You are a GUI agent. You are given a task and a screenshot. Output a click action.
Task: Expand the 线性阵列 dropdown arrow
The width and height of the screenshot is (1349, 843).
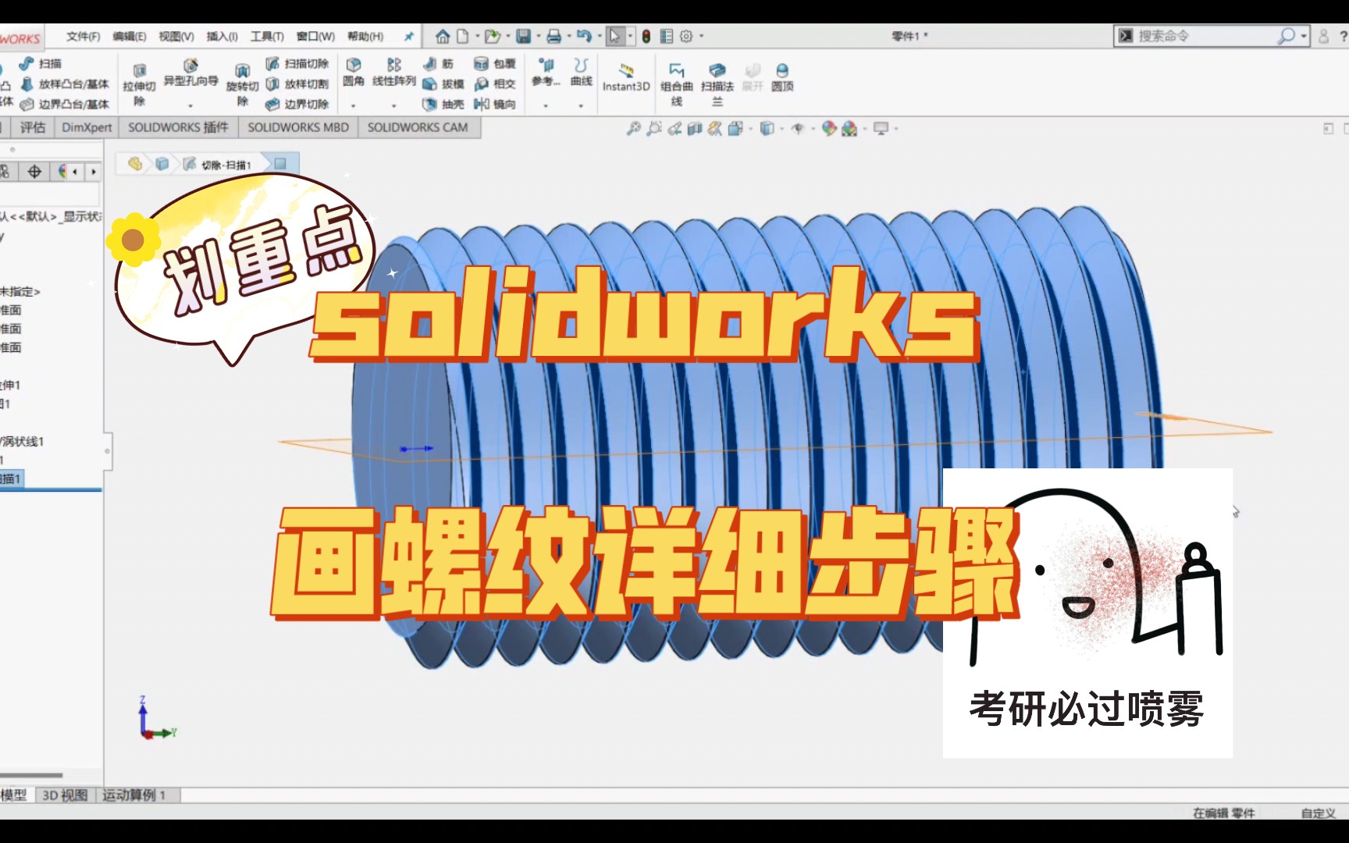coord(394,105)
